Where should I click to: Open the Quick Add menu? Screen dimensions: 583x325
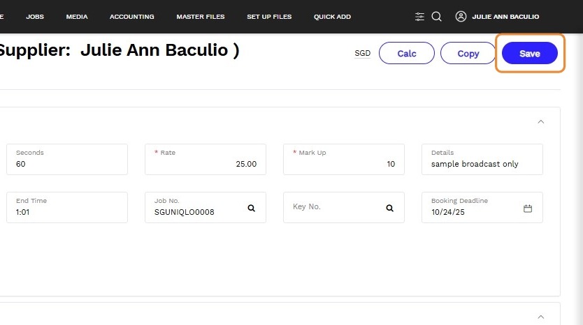pyautogui.click(x=332, y=17)
